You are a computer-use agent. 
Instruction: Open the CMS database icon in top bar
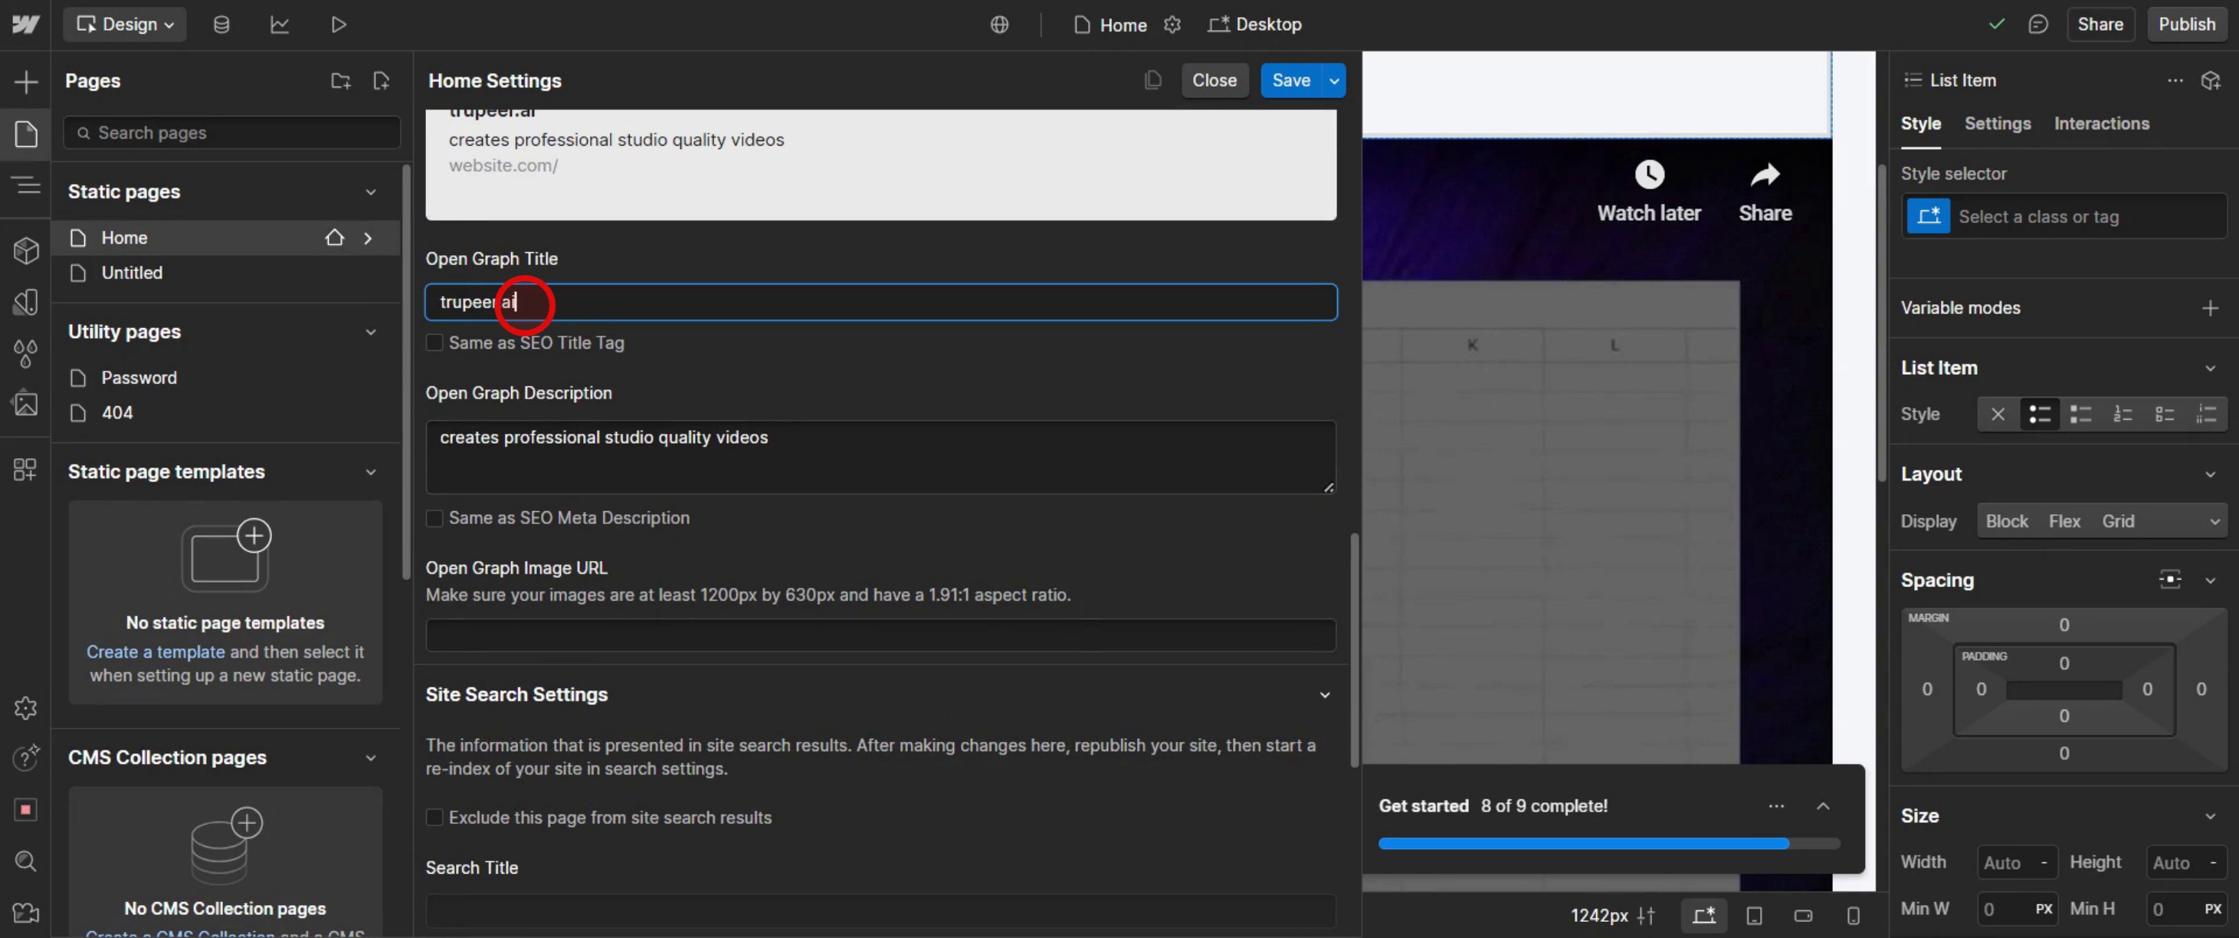point(221,25)
